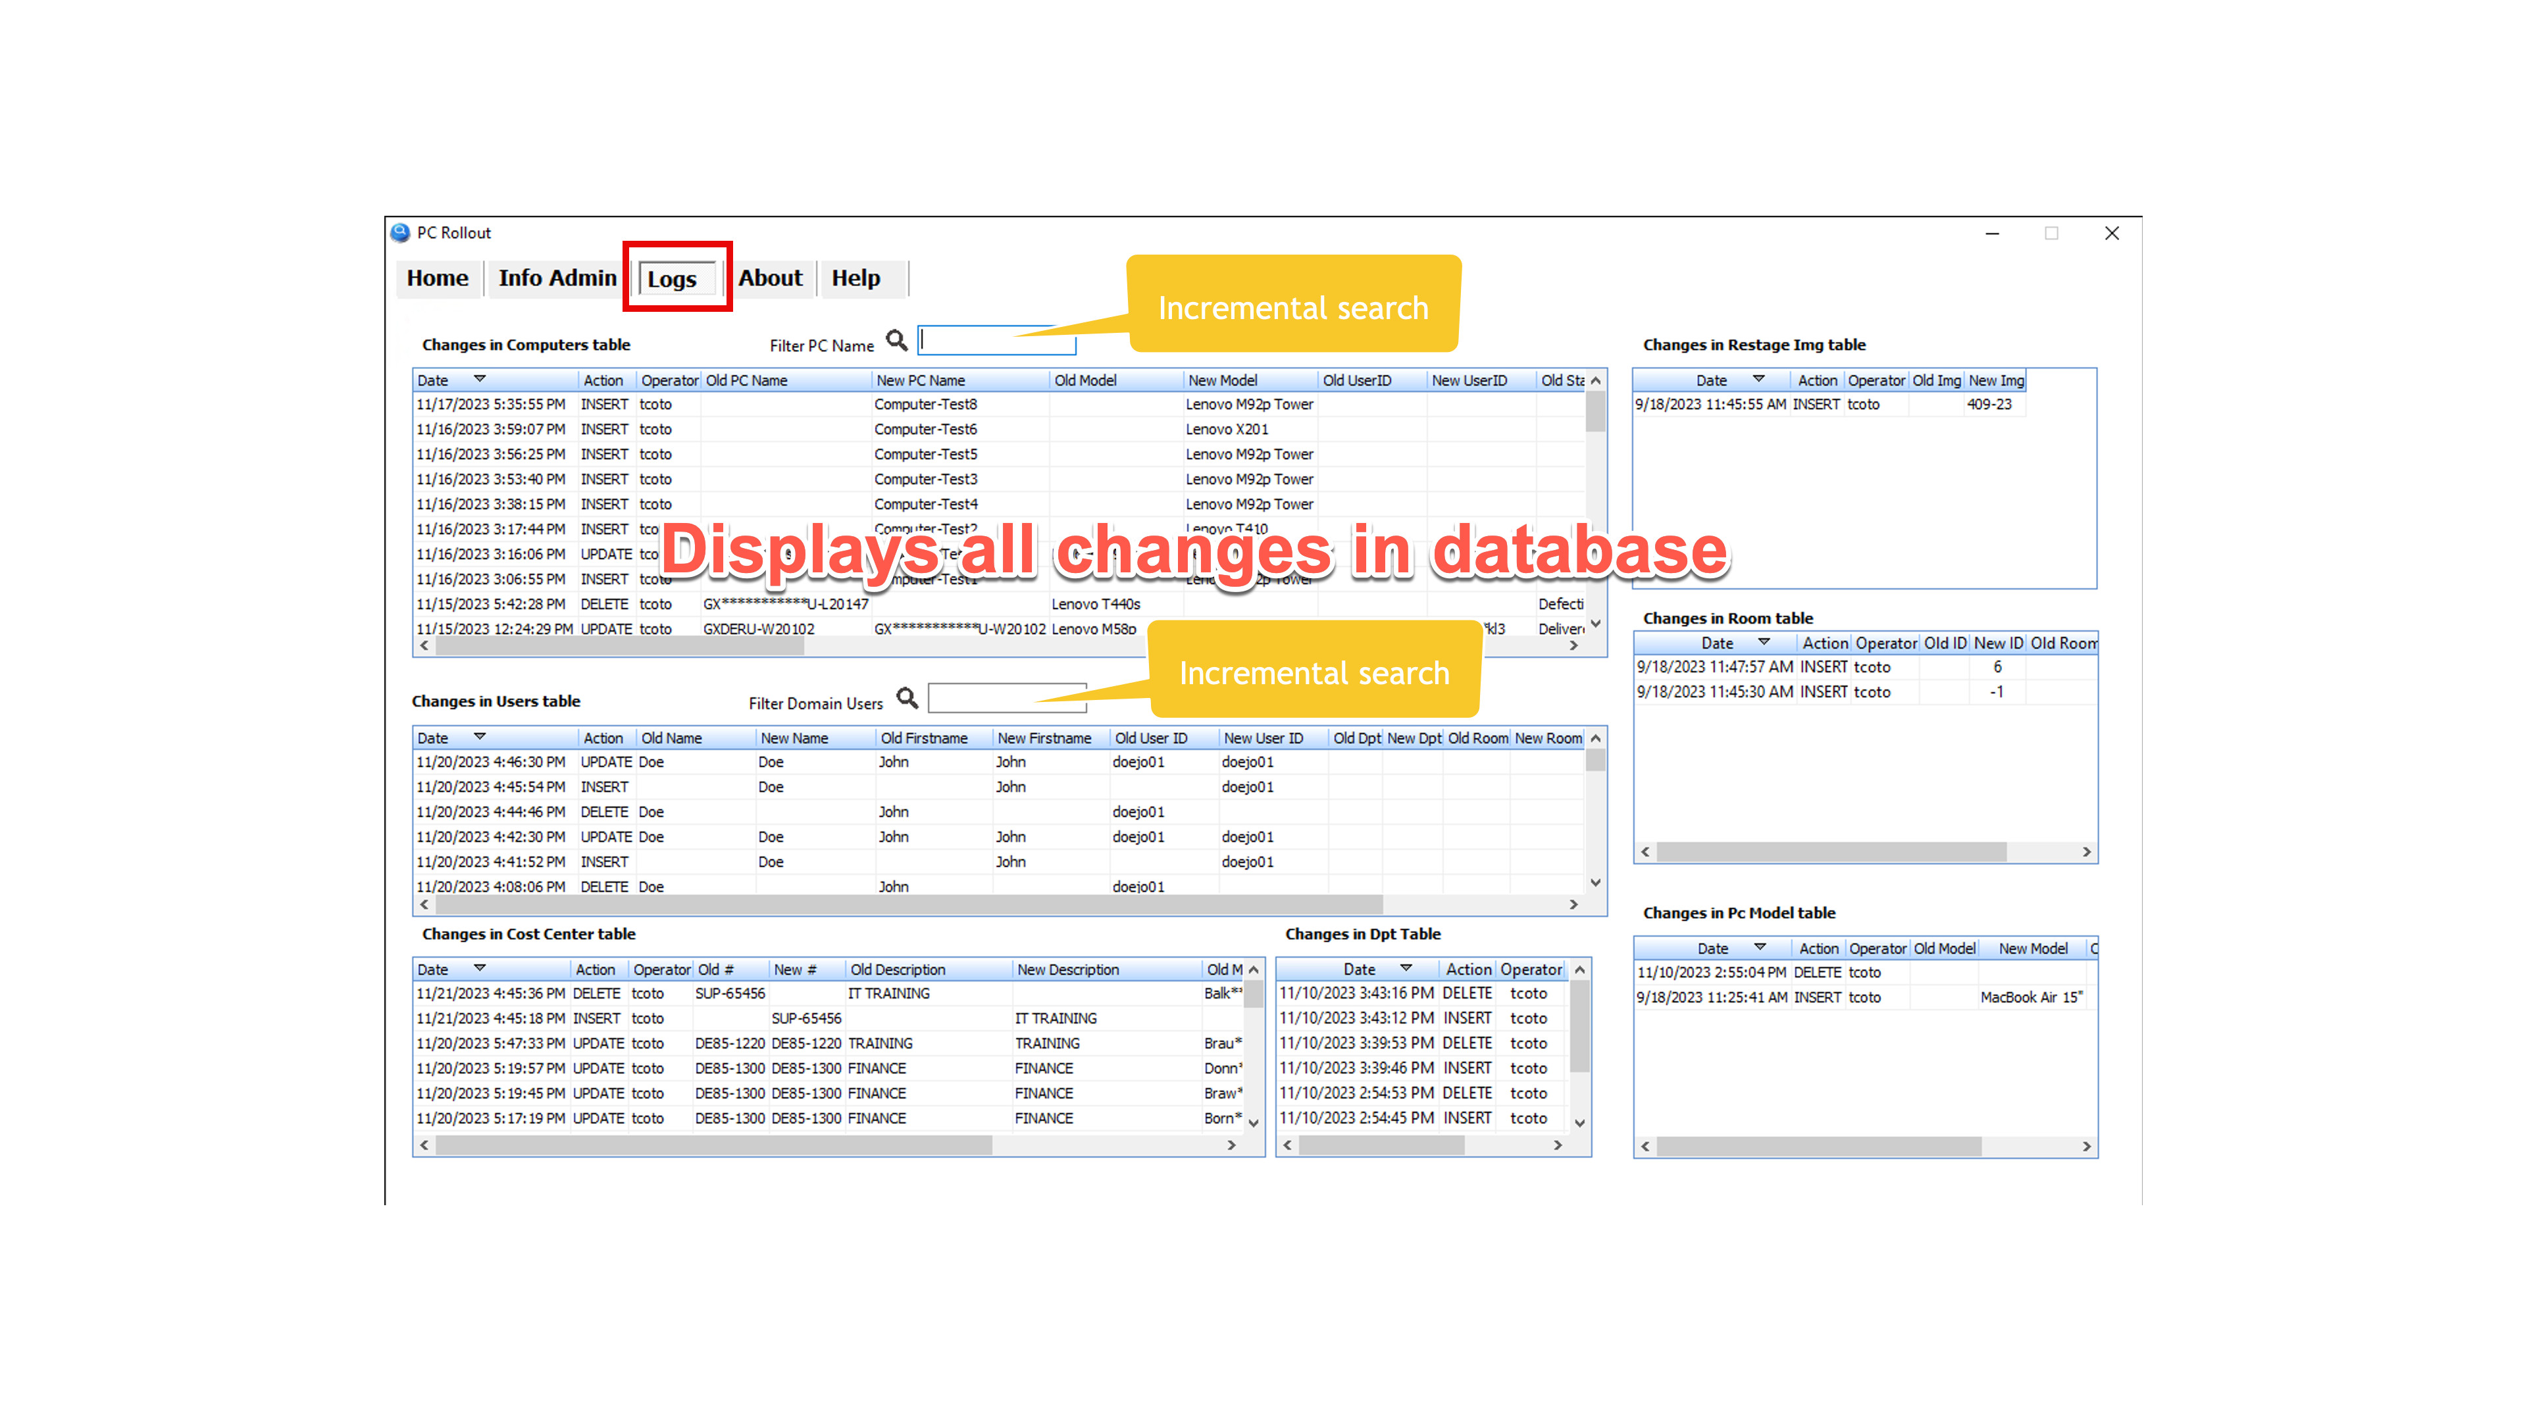Toggle the Date sort arrow in the Users table

pyautogui.click(x=480, y=737)
